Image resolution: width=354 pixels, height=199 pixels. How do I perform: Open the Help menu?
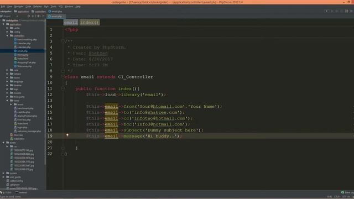point(78,7)
